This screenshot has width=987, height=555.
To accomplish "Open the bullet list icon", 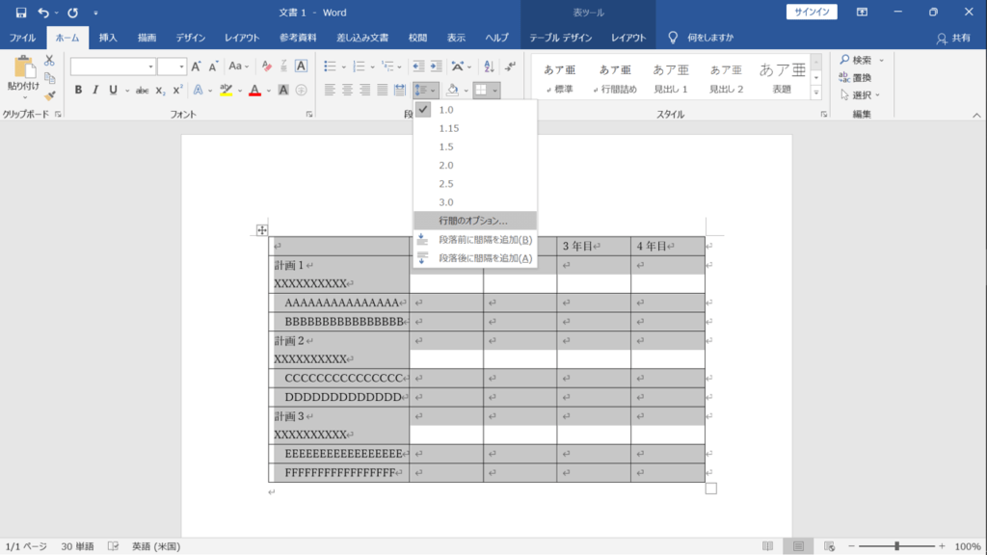I will tap(330, 66).
